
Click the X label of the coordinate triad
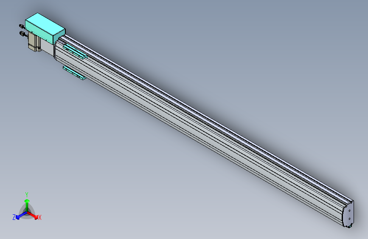coord(40,217)
